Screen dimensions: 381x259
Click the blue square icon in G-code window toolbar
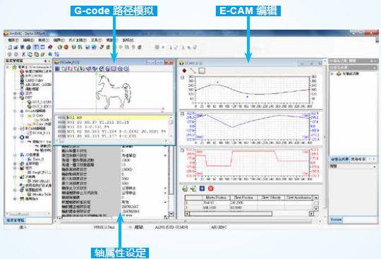57,68
